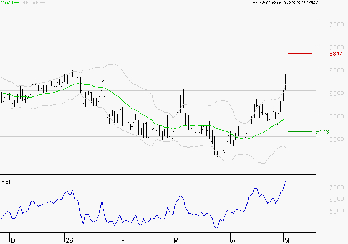
Task: Click the 5500 price axis label
Action: click(x=336, y=116)
